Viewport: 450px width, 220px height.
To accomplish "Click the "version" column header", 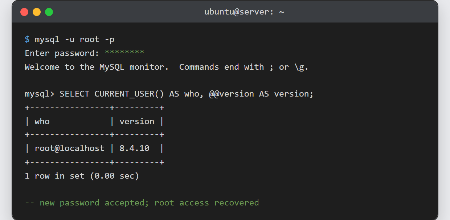I will coord(137,121).
